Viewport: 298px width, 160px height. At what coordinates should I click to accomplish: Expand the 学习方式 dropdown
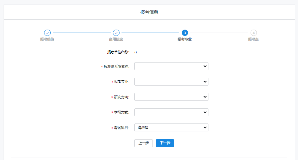pos(171,112)
